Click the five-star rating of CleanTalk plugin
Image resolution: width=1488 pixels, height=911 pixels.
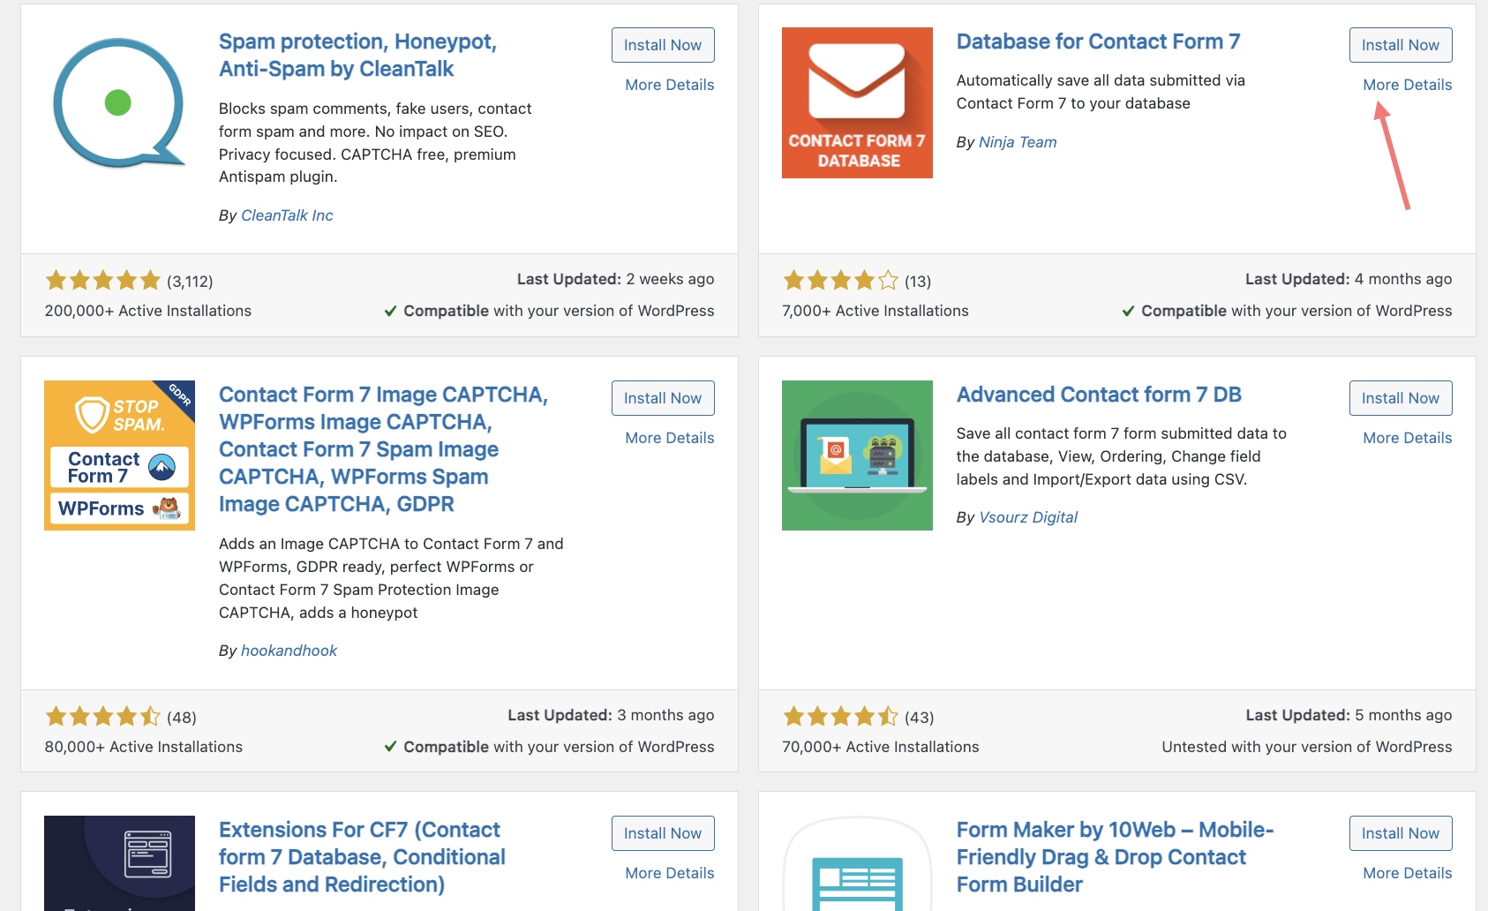(x=103, y=281)
